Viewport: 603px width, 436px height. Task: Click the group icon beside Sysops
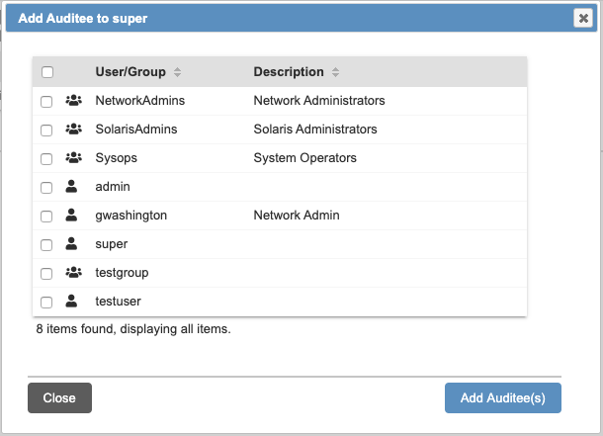(x=73, y=157)
